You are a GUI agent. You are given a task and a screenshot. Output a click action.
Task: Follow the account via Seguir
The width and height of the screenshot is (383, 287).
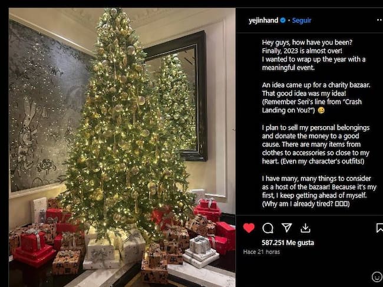[x=301, y=20]
